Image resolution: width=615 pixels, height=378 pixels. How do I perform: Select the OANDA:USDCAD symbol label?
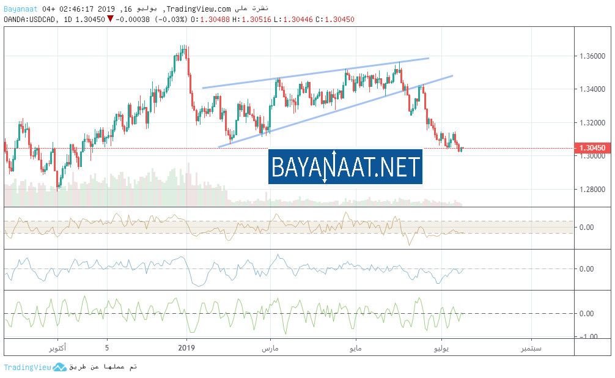tap(31, 19)
